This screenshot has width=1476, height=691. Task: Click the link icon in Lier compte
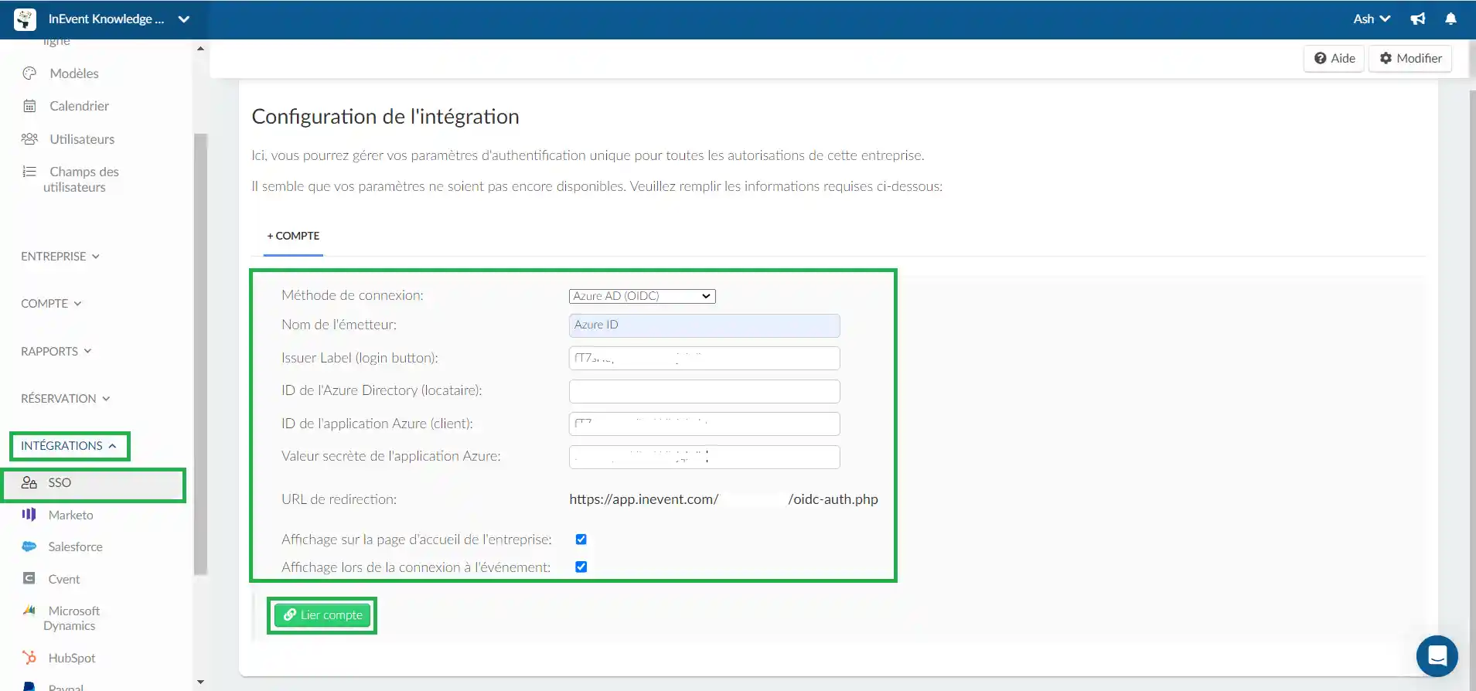[x=290, y=614]
